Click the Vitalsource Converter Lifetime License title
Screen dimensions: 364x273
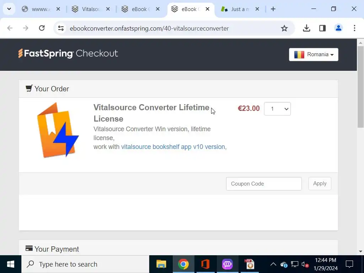pos(151,113)
